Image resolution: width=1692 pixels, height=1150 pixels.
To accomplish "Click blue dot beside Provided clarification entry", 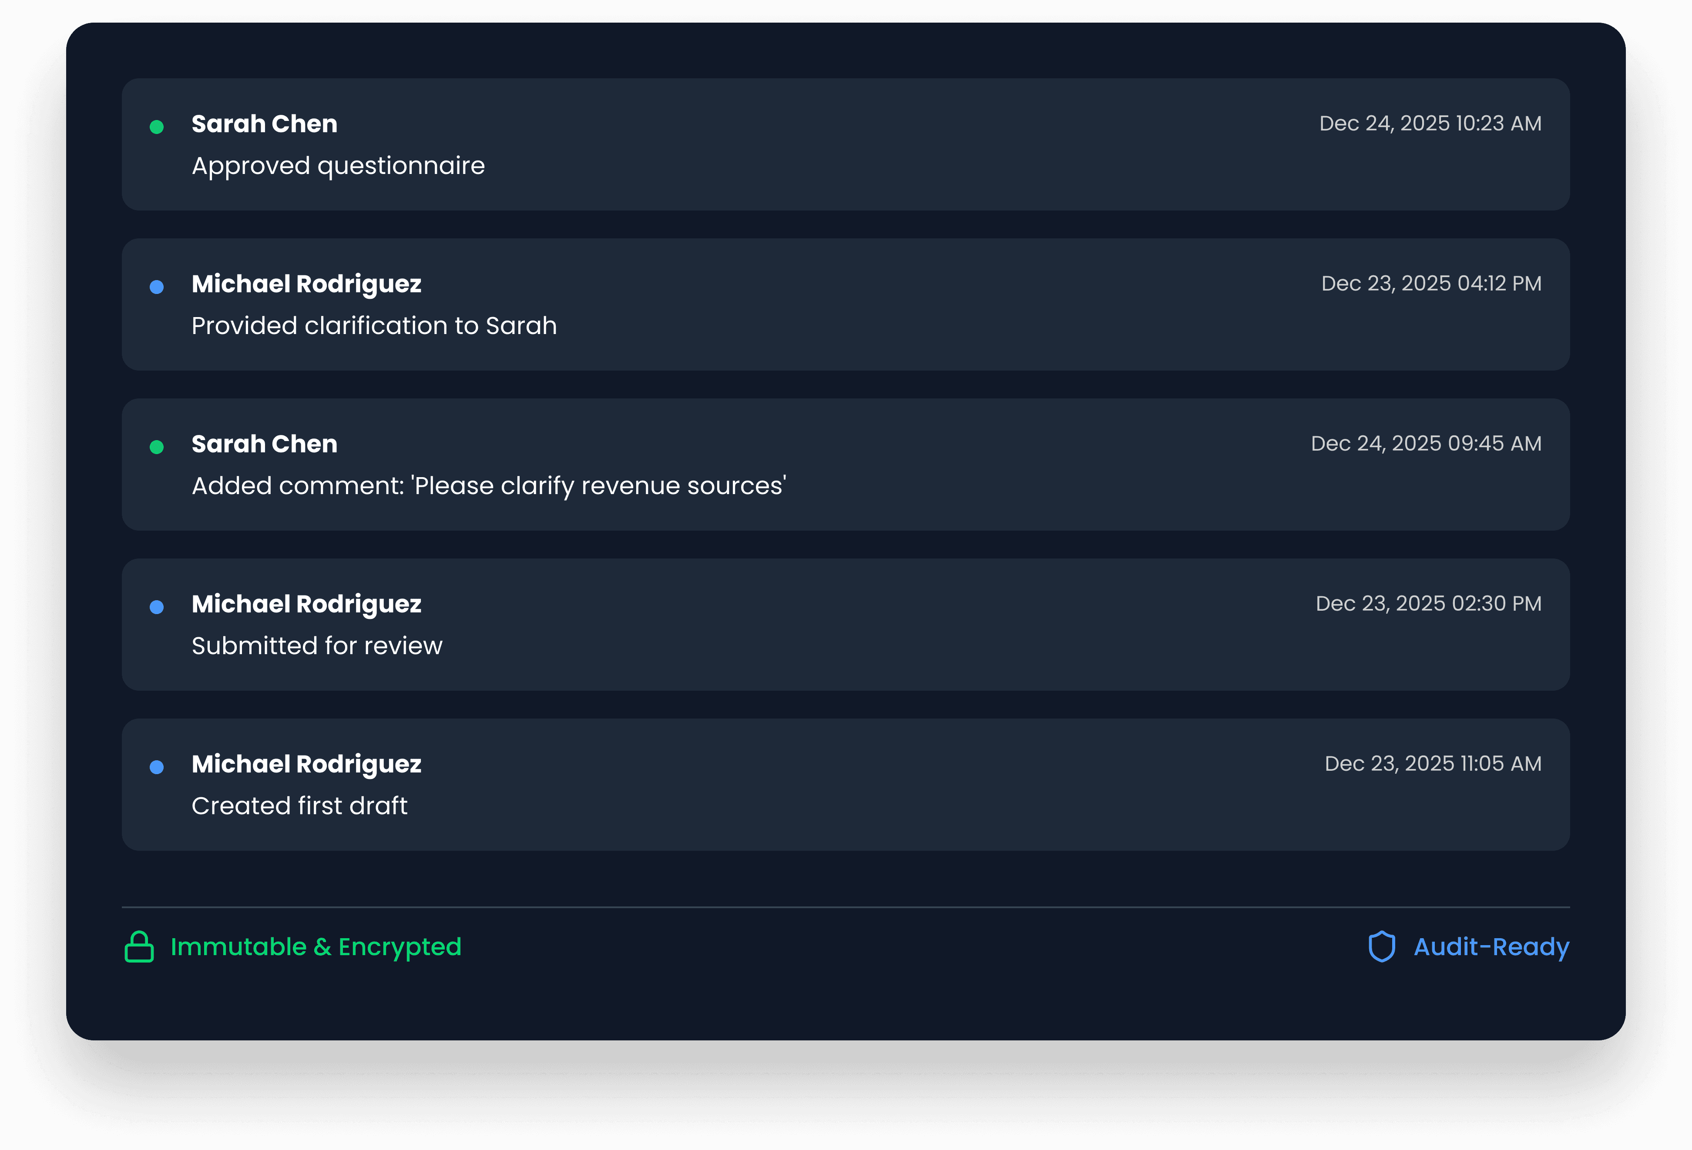I will coord(157,287).
